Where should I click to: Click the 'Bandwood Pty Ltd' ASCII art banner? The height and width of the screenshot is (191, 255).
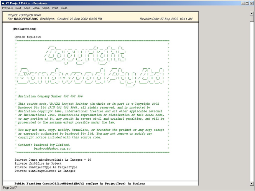point(90,77)
